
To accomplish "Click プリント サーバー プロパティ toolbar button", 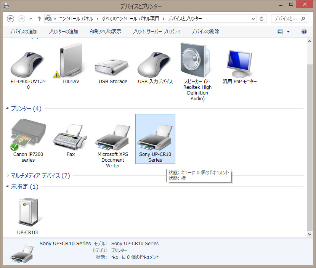I will [x=156, y=32].
